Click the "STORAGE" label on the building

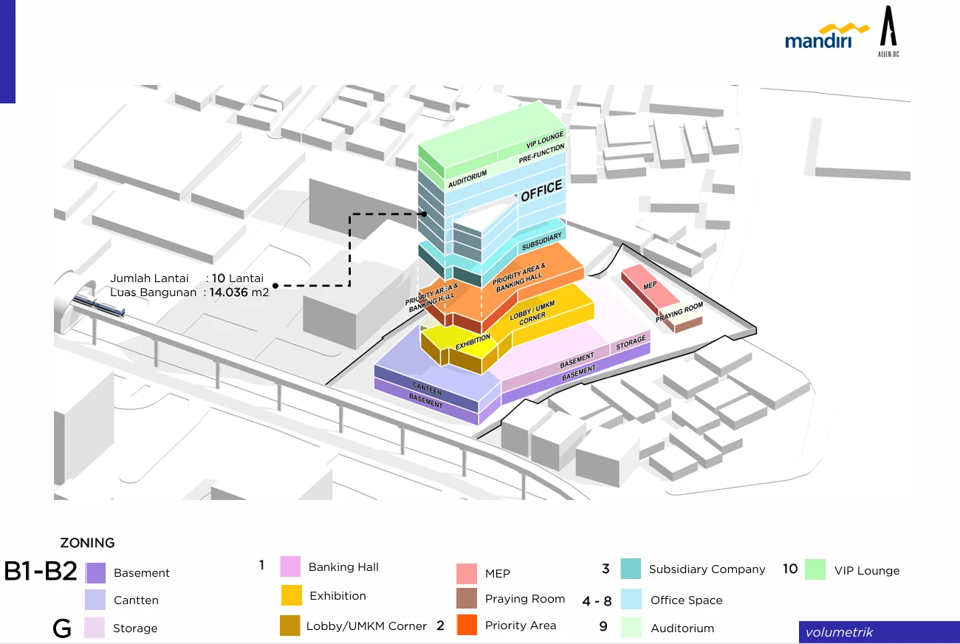pos(631,343)
